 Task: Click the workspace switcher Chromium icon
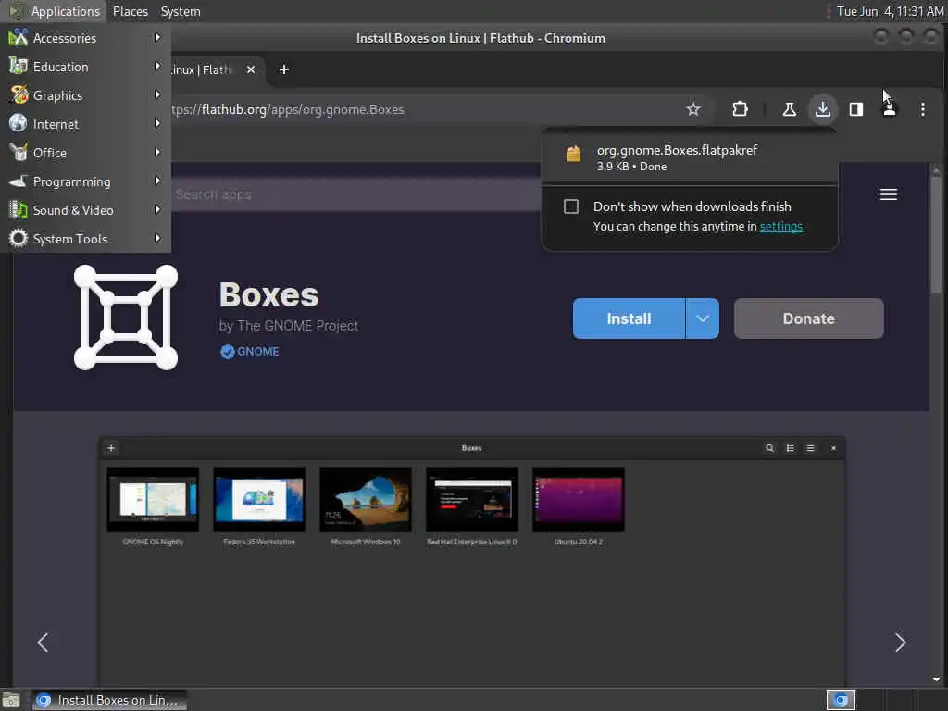point(841,700)
